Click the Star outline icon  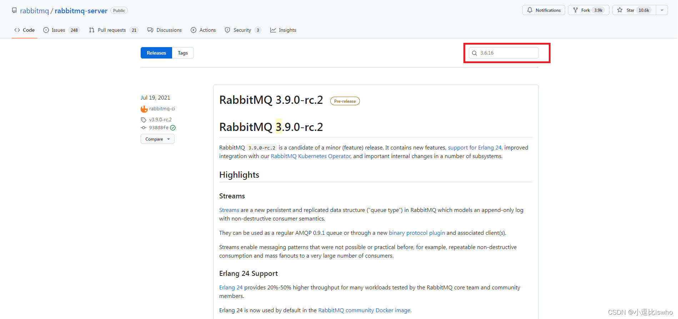620,10
